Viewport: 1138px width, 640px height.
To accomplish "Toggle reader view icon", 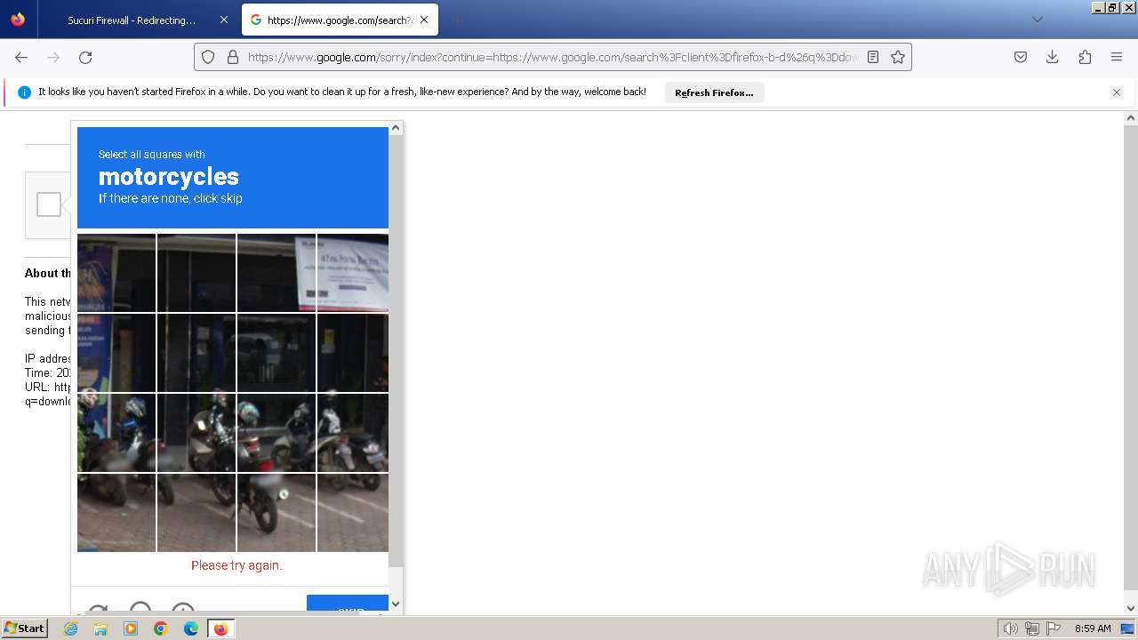I will click(873, 57).
